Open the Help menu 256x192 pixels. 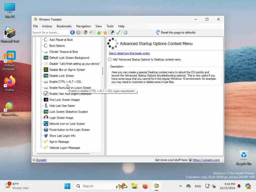[x=121, y=26]
